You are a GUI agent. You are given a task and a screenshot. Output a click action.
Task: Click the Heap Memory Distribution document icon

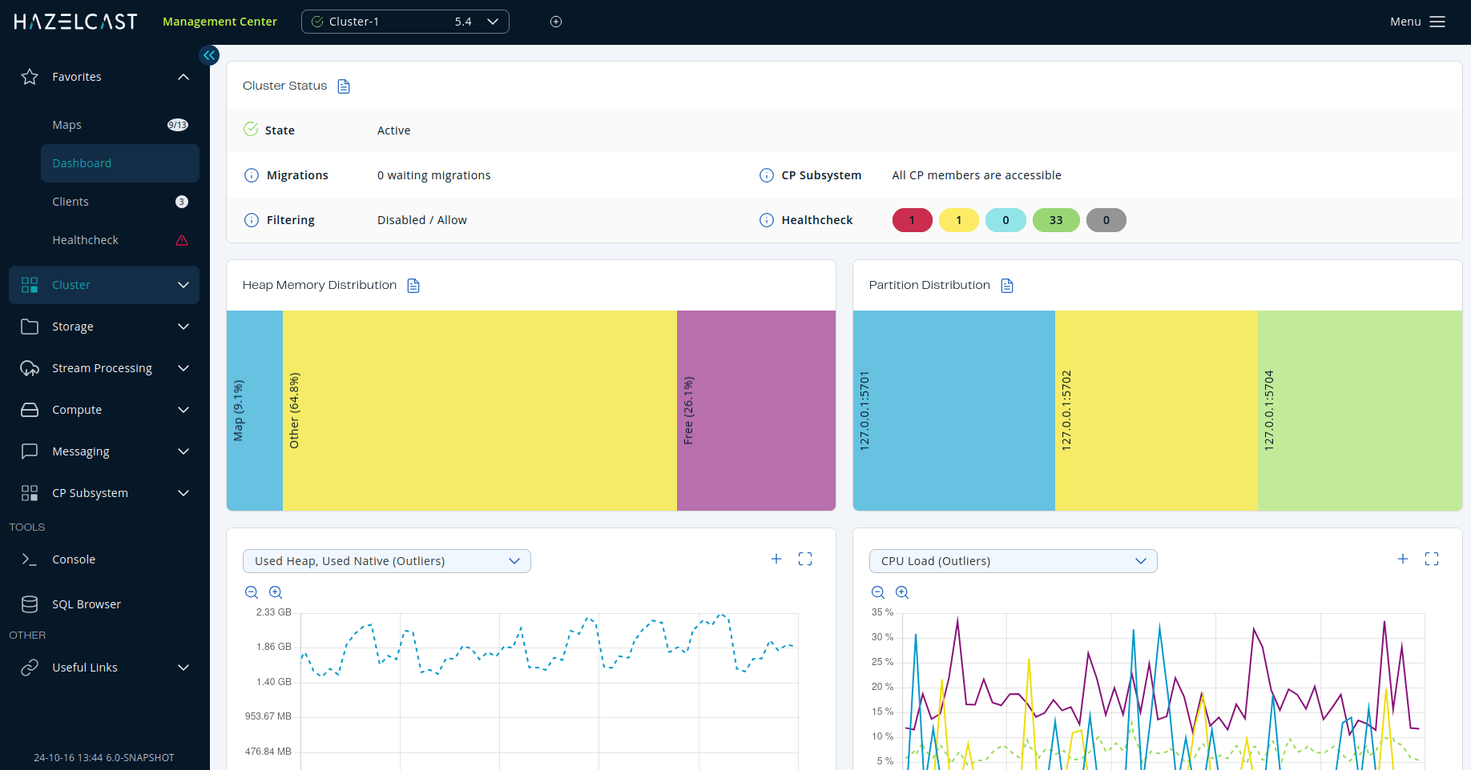413,285
